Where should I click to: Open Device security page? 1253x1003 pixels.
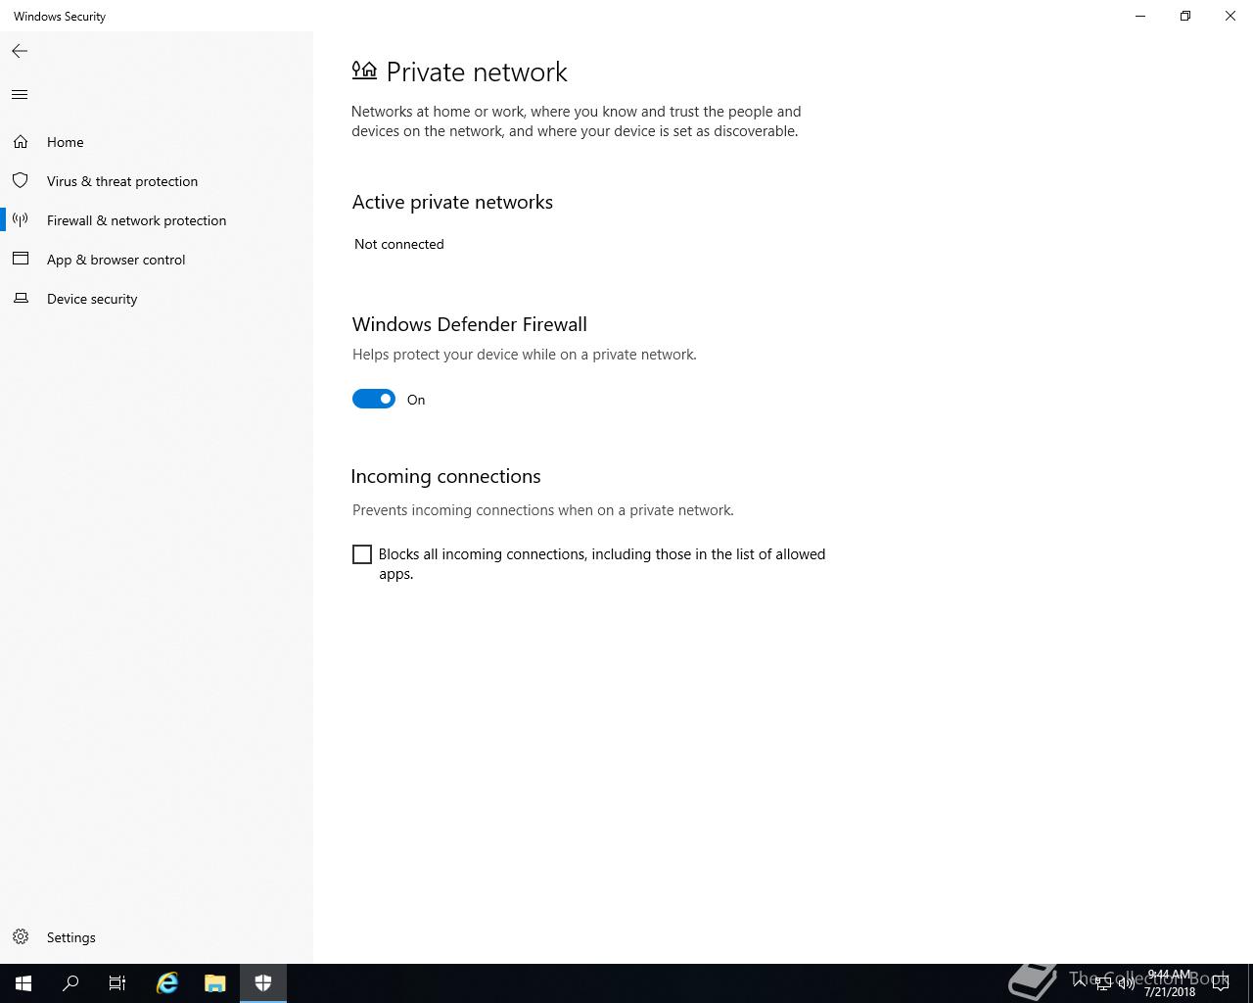point(157,299)
